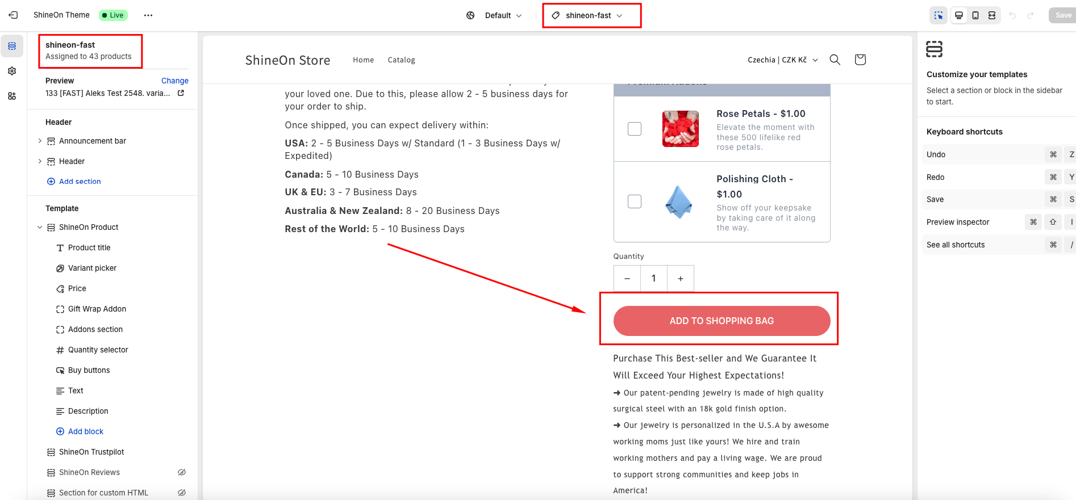Increase quantity with plus button
The image size is (1076, 500).
click(681, 278)
